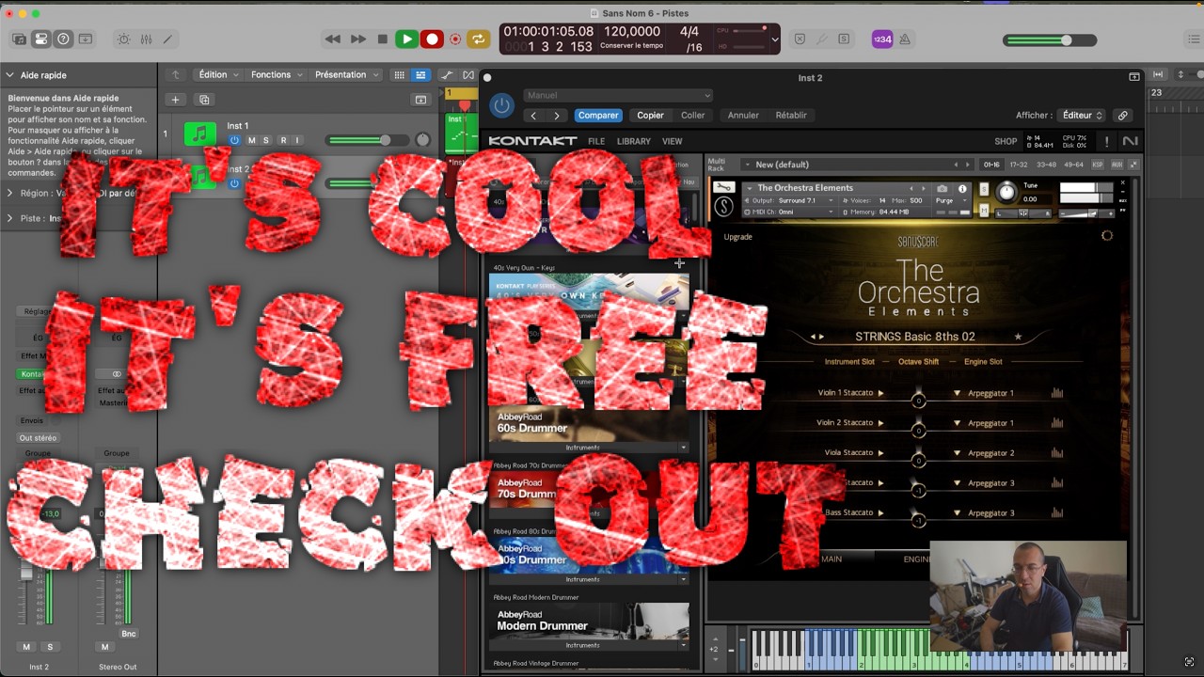
Task: Toggle the automation curve button
Action: 447,75
